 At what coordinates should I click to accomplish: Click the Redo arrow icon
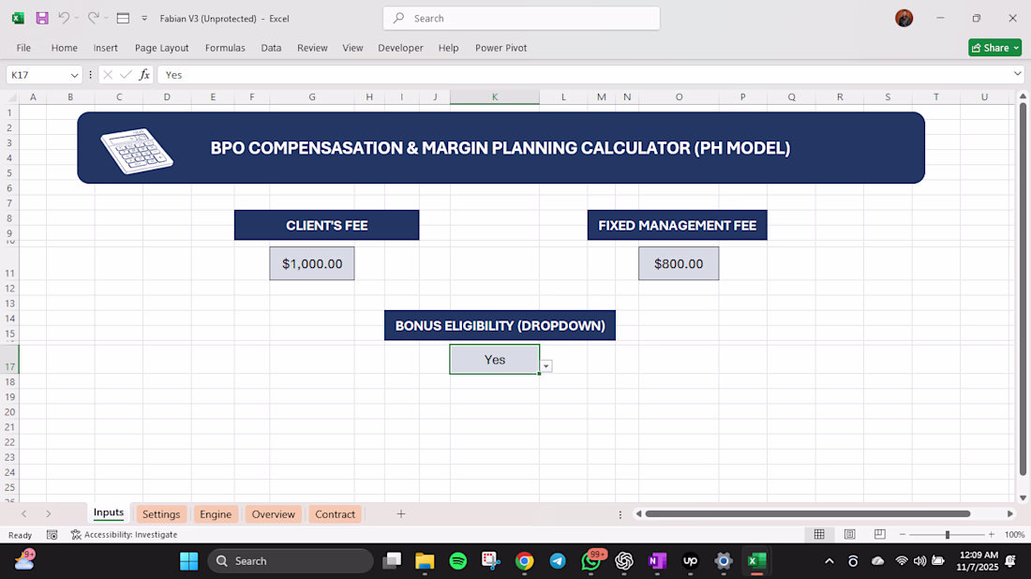[x=94, y=18]
